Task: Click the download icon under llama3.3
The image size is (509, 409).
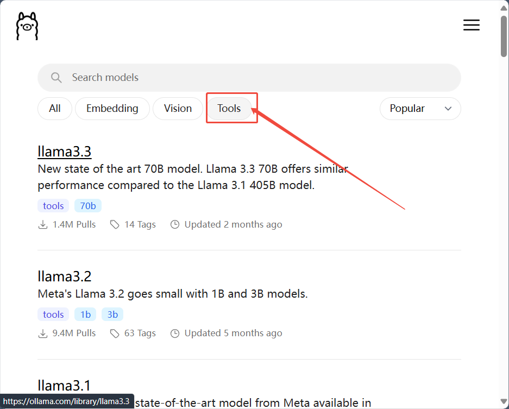Action: point(43,225)
